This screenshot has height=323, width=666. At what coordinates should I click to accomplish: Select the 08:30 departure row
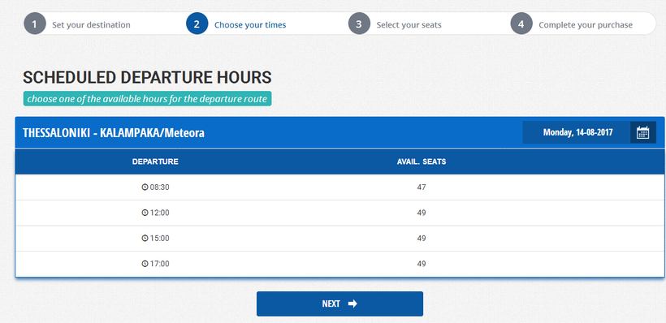pos(339,187)
